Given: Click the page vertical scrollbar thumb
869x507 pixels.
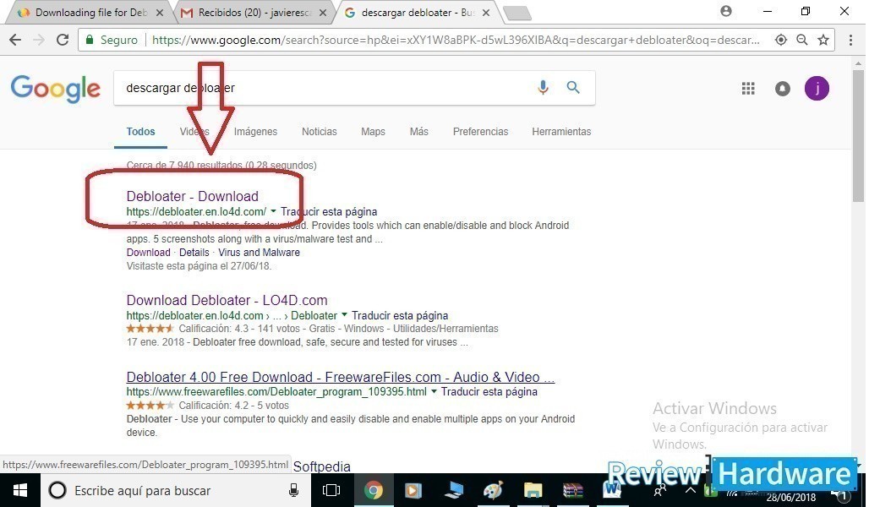Looking at the screenshot, I should [859, 136].
